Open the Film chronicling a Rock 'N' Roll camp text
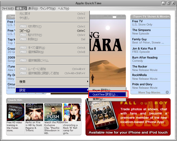 [x=70, y=128]
